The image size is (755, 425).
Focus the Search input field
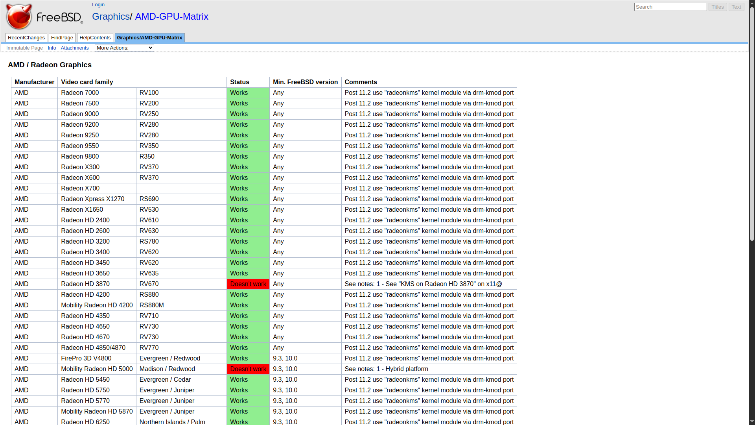(670, 7)
